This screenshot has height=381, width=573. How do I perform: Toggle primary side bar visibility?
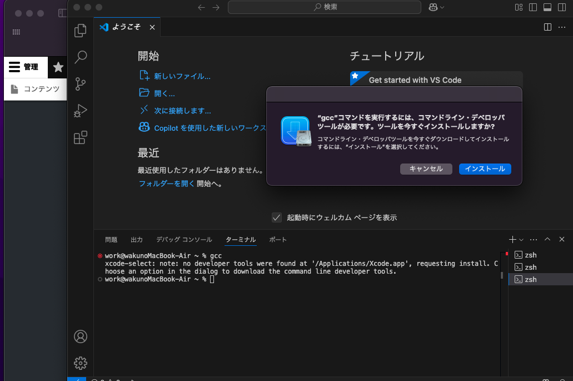[533, 7]
